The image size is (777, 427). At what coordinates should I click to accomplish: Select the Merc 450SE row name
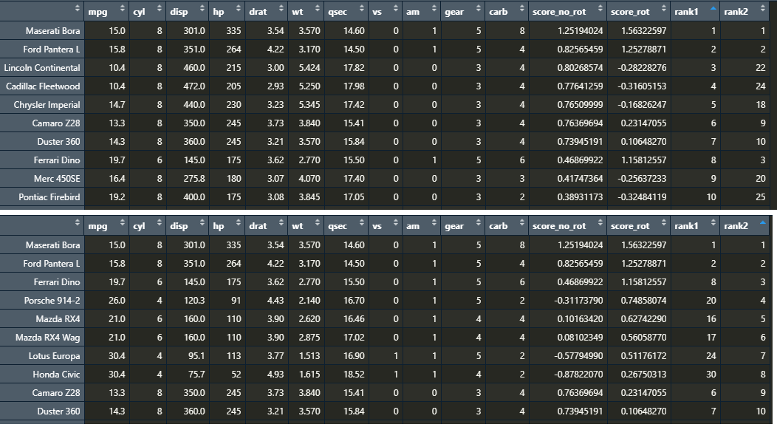coord(57,179)
